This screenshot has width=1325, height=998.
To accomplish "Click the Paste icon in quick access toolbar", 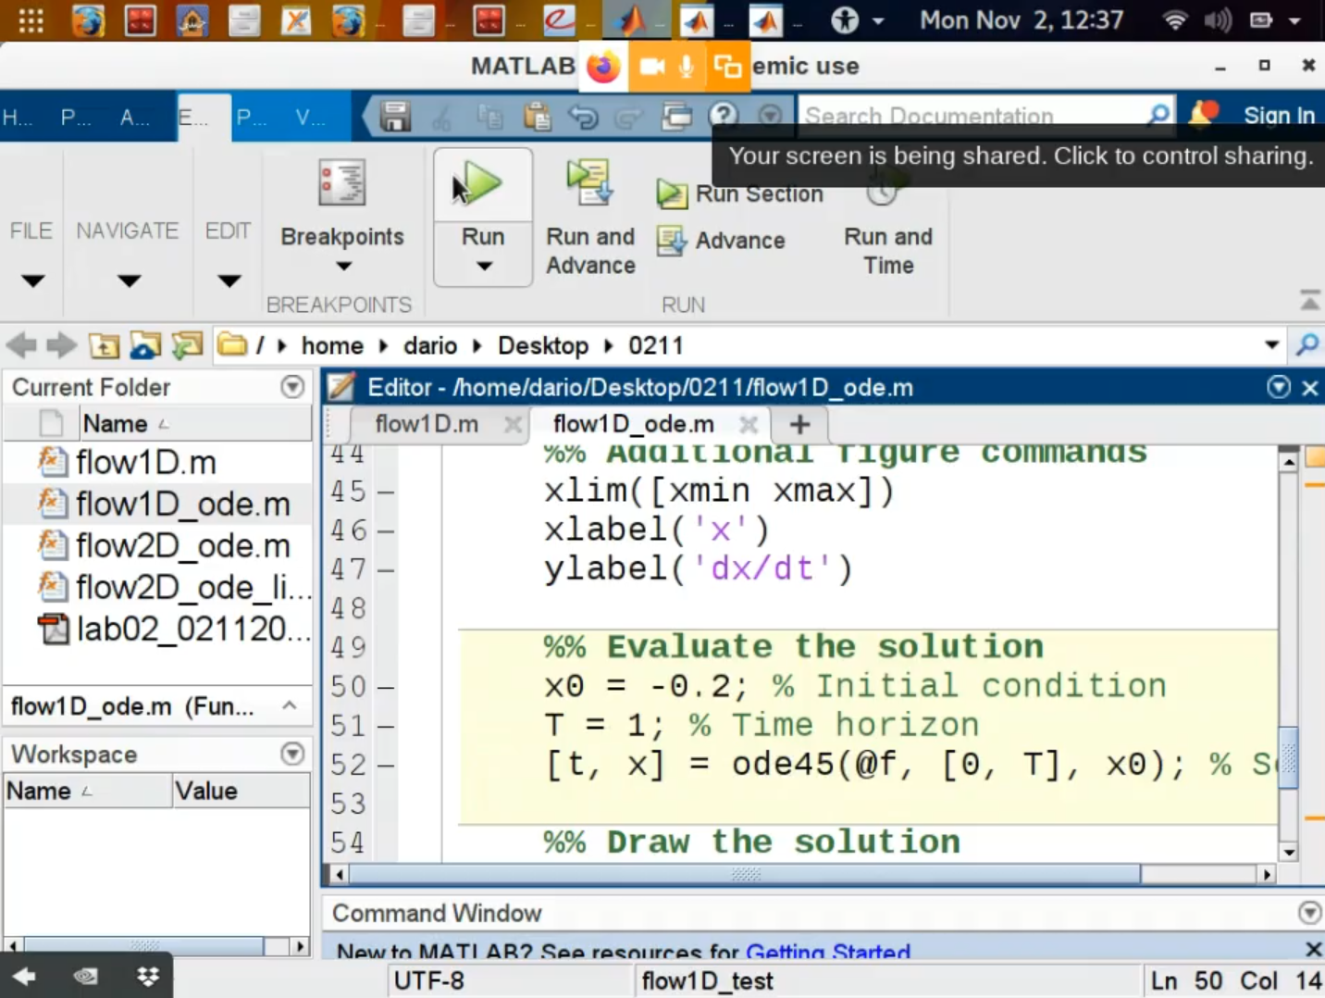I will click(537, 116).
